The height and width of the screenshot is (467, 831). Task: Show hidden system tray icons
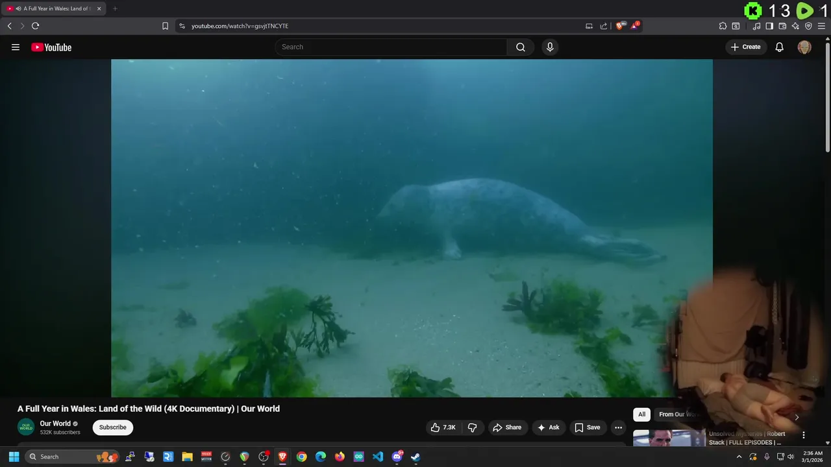coord(739,457)
